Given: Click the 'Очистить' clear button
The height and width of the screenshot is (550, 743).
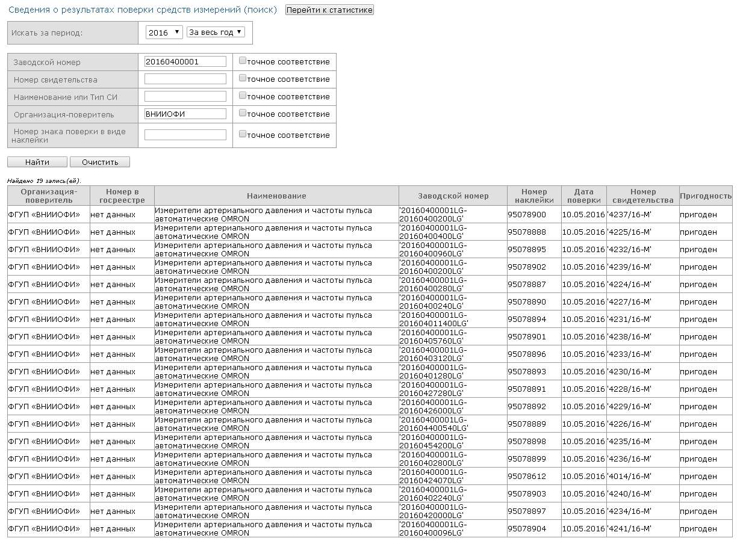Looking at the screenshot, I should click(x=100, y=162).
